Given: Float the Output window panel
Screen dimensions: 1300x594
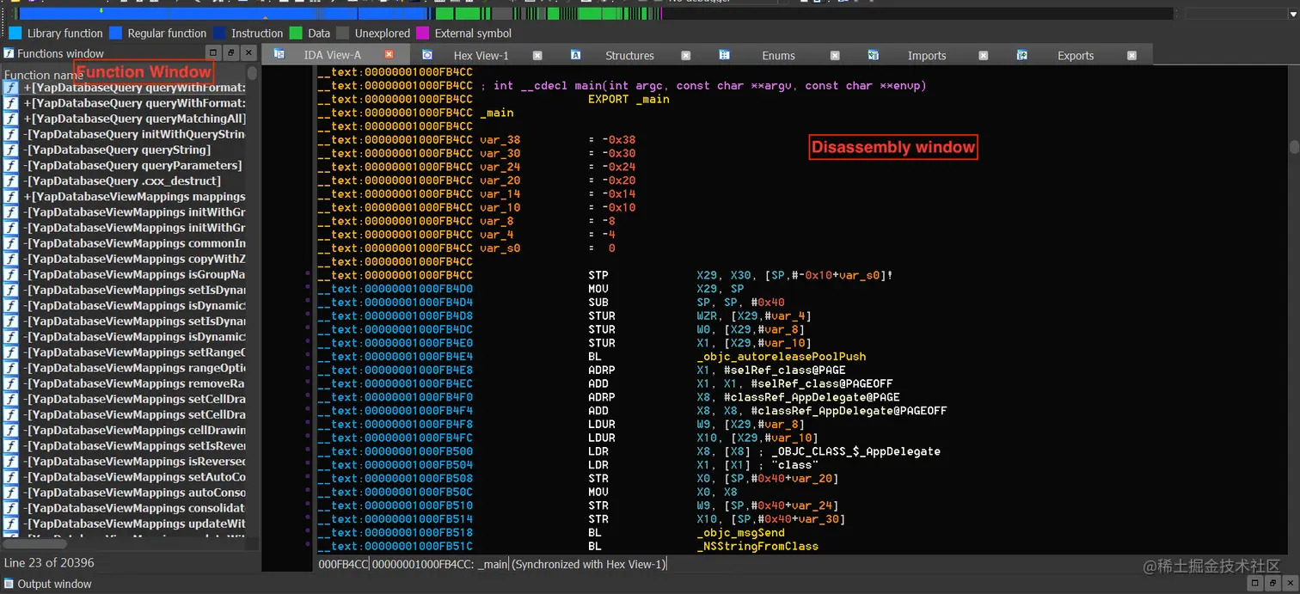Looking at the screenshot, I should tap(1272, 584).
